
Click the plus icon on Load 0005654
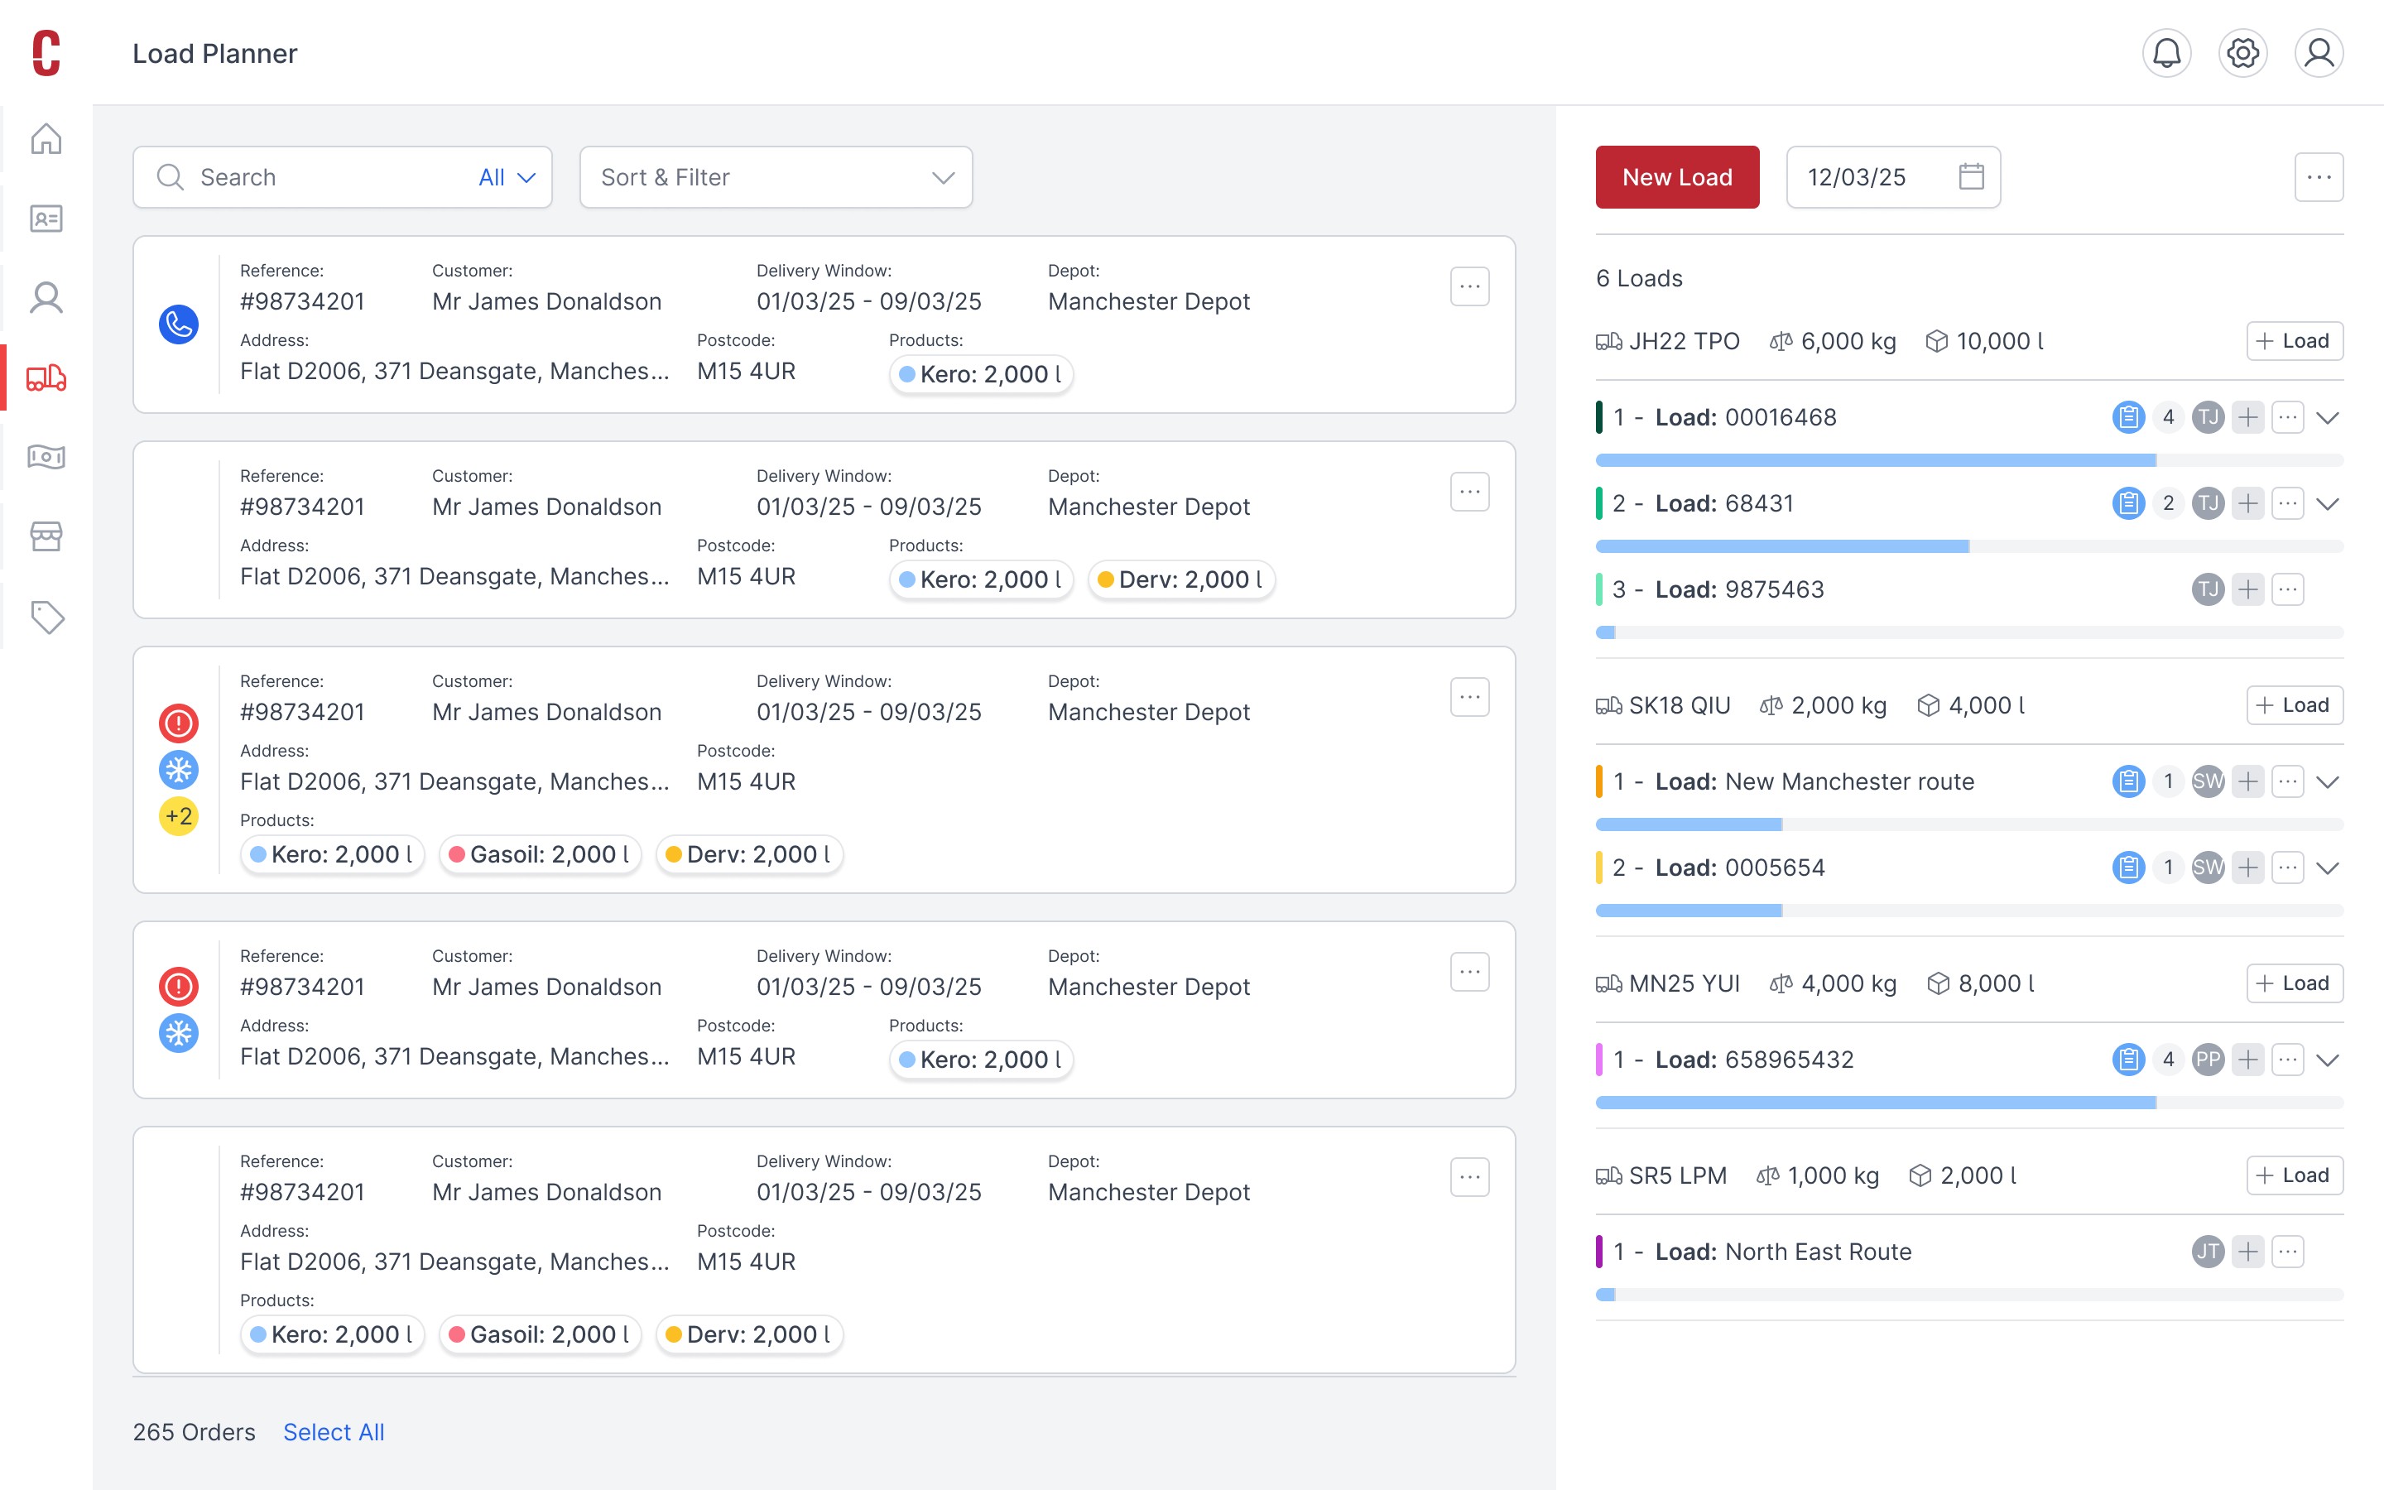click(2247, 868)
